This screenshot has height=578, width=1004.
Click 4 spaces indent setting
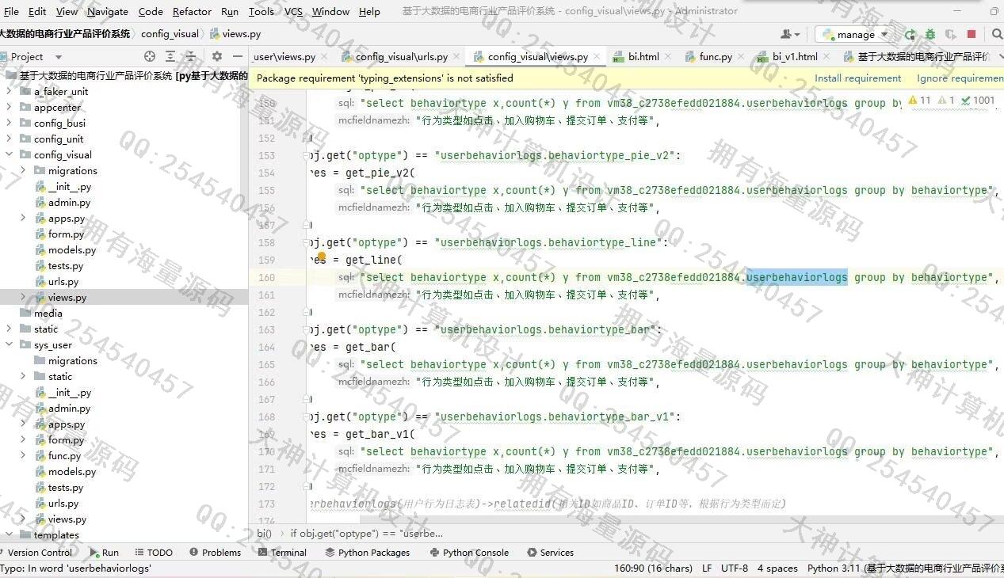tap(777, 568)
